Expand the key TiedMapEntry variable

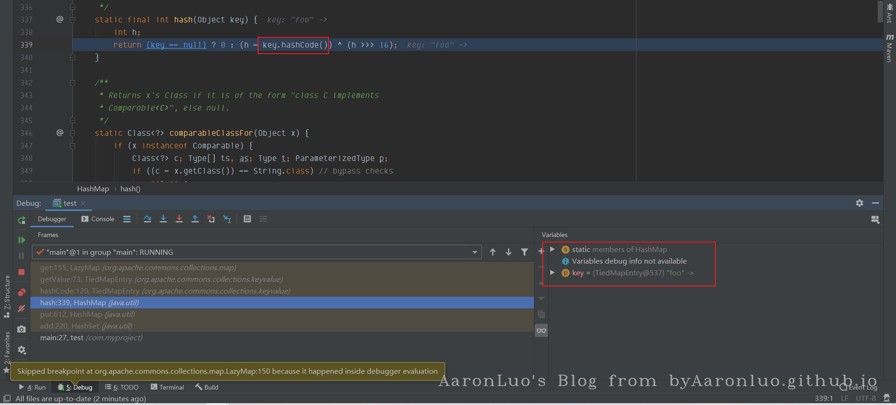pos(553,273)
